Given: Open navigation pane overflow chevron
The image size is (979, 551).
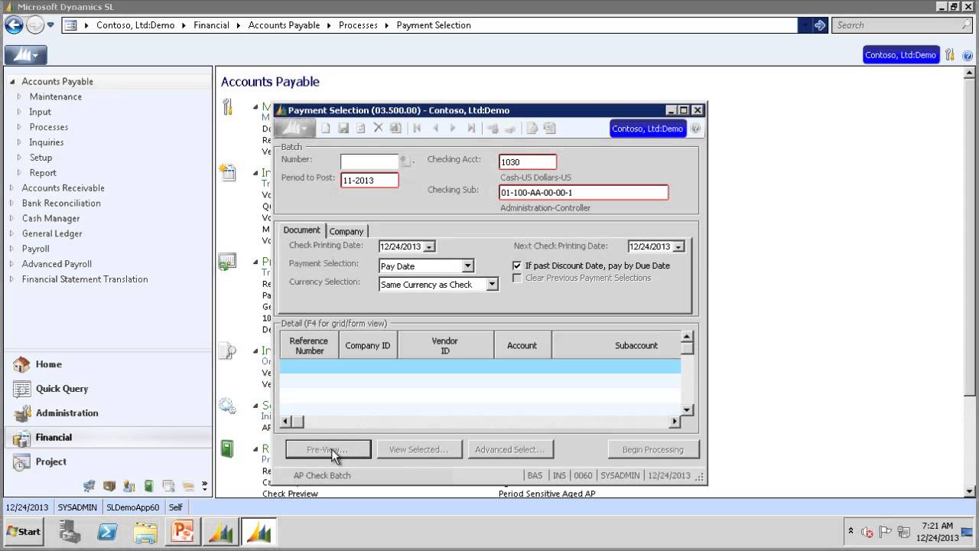Looking at the screenshot, I should pyautogui.click(x=204, y=486).
